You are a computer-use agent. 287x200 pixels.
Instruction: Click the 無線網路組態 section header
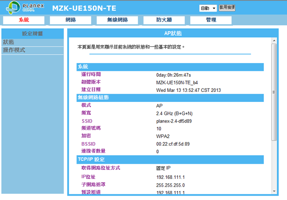click(x=170, y=98)
